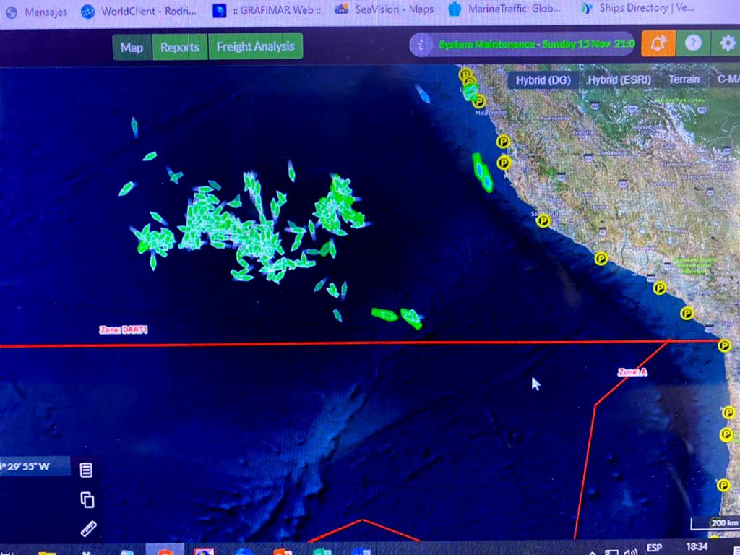Click the Zone: DART1 label
This screenshot has height=555, width=740.
(124, 330)
